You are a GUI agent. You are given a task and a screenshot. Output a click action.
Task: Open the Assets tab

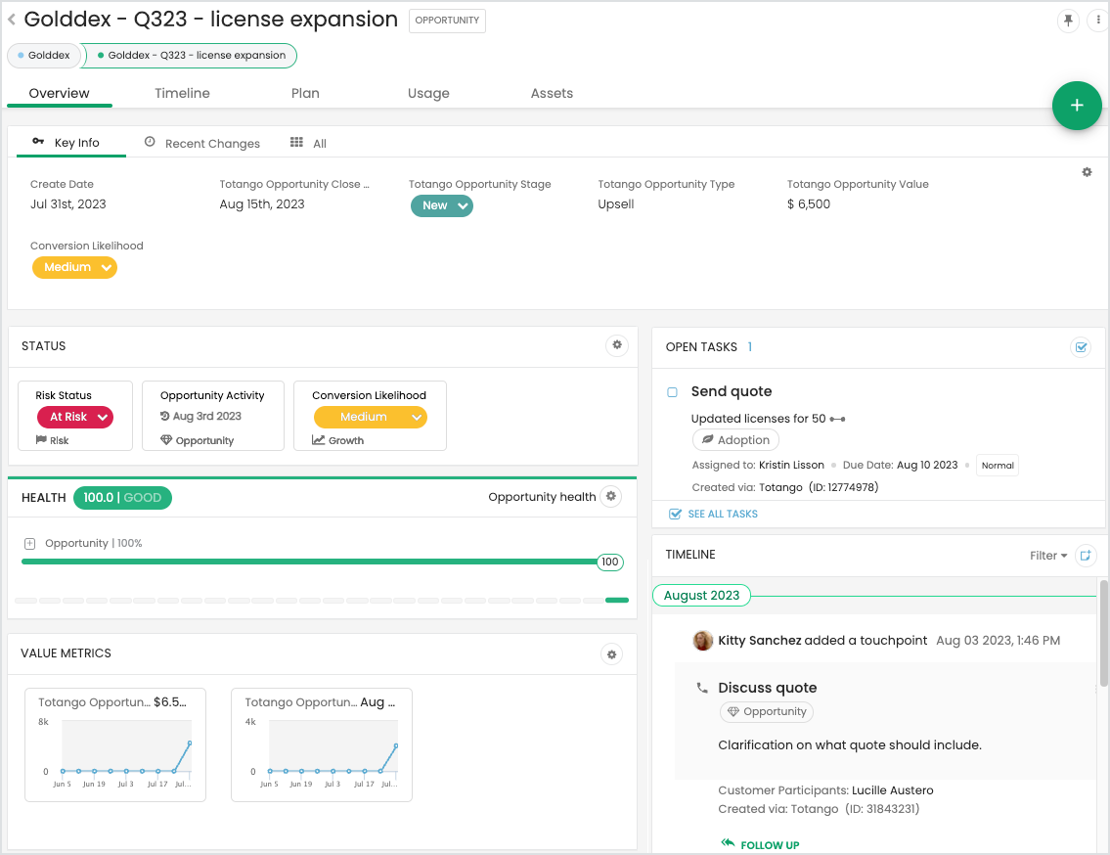coord(553,94)
